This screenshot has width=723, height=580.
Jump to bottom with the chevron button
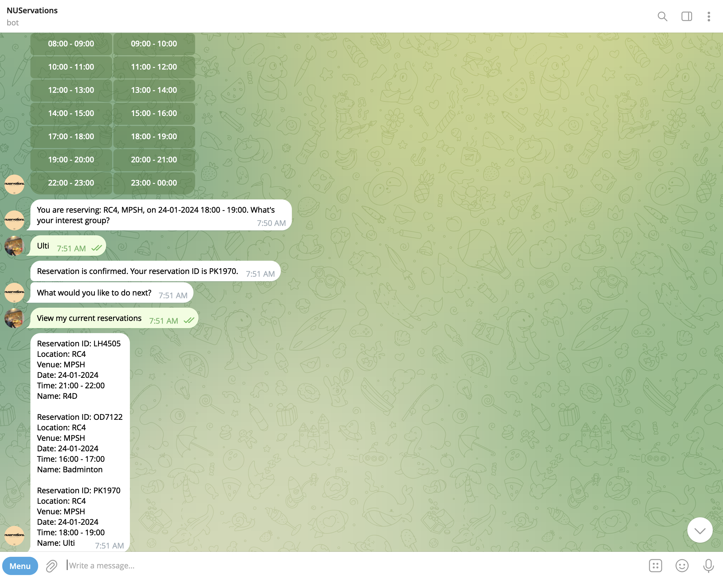click(700, 530)
